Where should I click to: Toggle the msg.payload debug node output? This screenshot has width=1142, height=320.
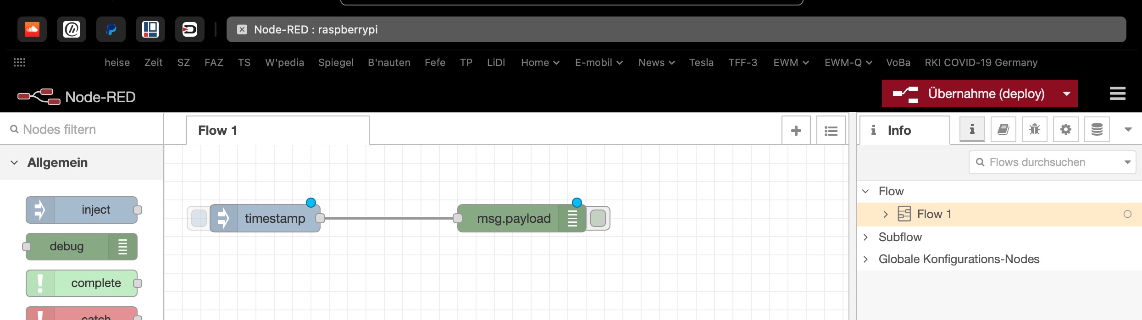click(x=598, y=218)
